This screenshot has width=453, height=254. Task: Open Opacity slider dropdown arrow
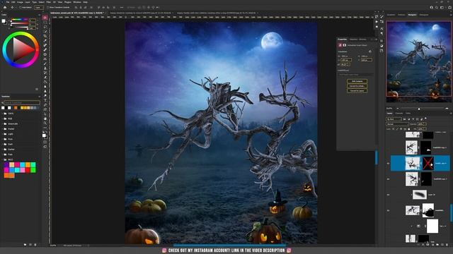(x=425, y=124)
